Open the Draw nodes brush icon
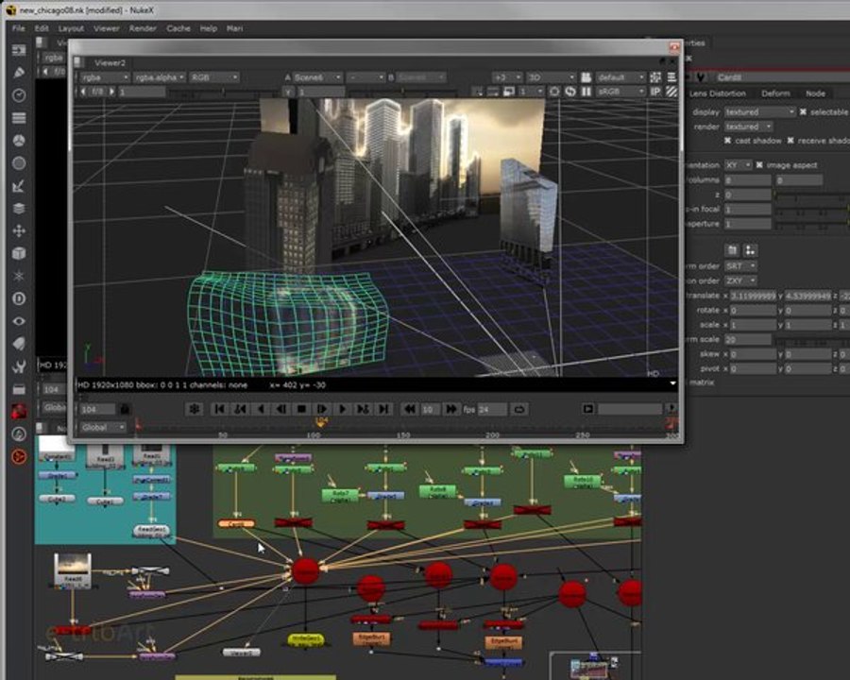Viewport: 850px width, 680px height. pos(19,72)
